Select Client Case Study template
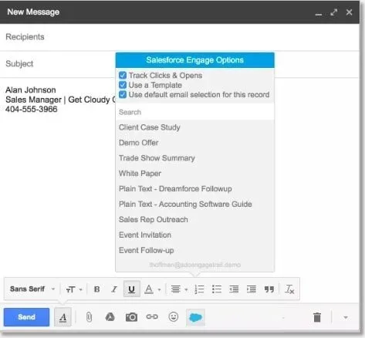 [195, 127]
